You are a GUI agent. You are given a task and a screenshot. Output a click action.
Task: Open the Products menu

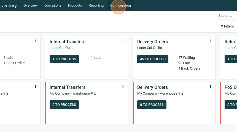click(75, 5)
